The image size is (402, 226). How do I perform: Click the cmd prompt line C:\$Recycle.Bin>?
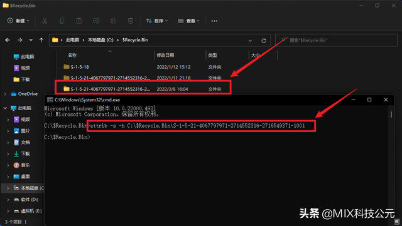point(67,137)
